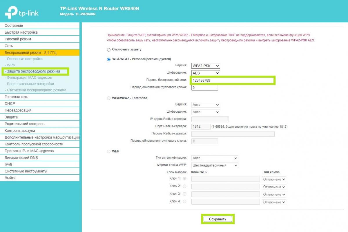The width and height of the screenshot is (348, 232).
Task: Open the WPA2-PSK version dropdown
Action: (x=206, y=66)
